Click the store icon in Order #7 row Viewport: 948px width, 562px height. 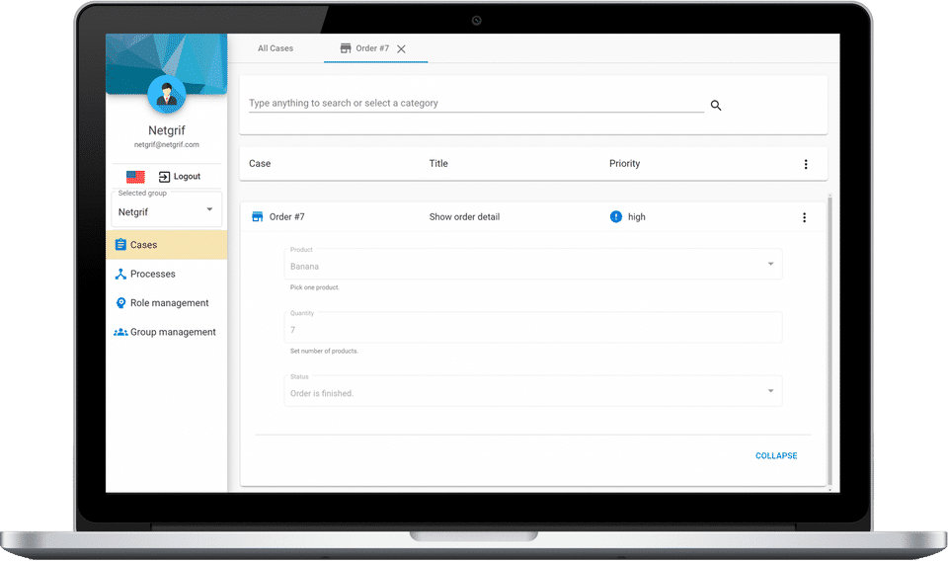coord(258,216)
